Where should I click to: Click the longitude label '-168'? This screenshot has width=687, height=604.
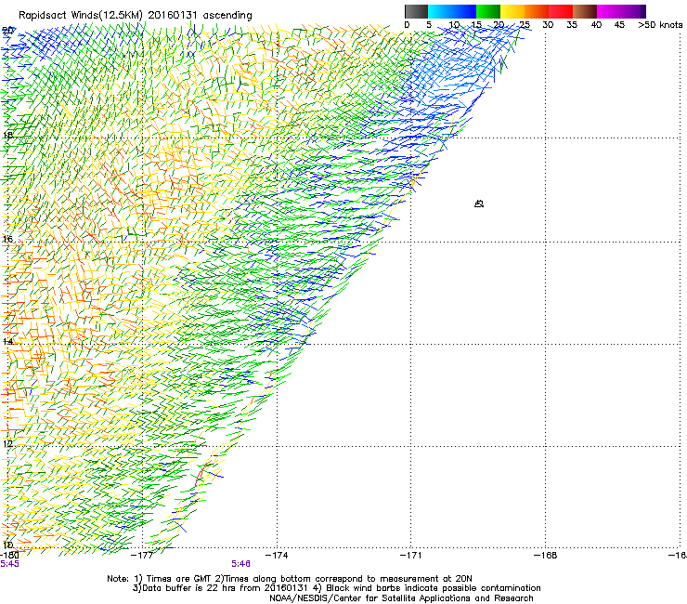(546, 556)
